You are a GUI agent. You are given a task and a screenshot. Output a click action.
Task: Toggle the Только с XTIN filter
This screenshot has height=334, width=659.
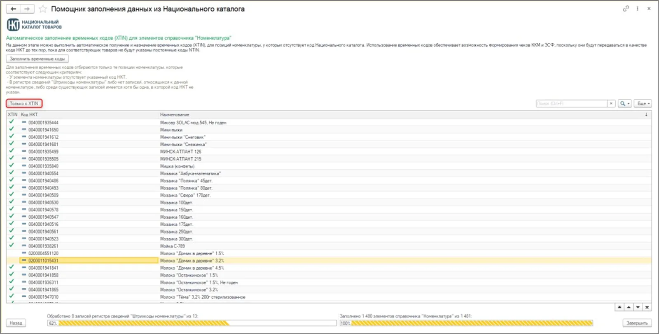(x=24, y=103)
